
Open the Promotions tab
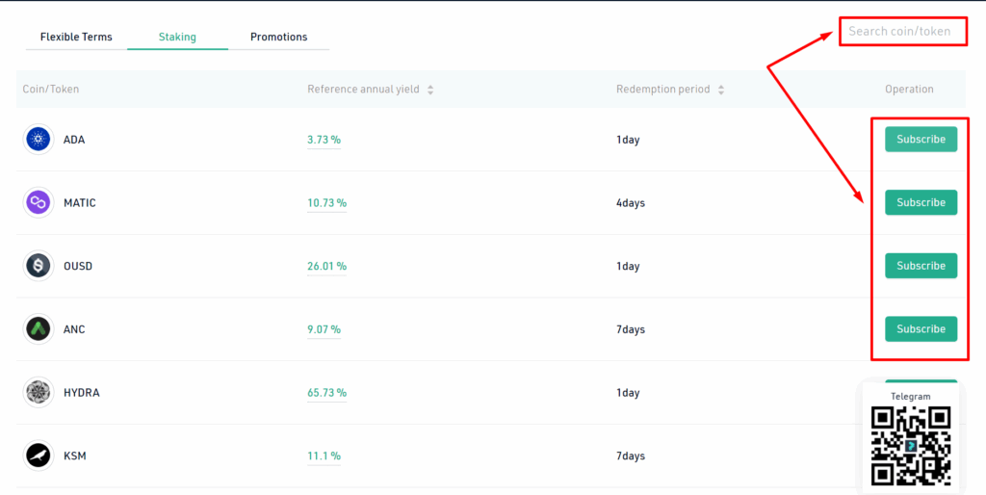coord(278,38)
